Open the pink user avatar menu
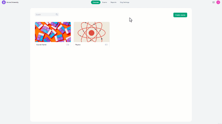 (218, 2)
